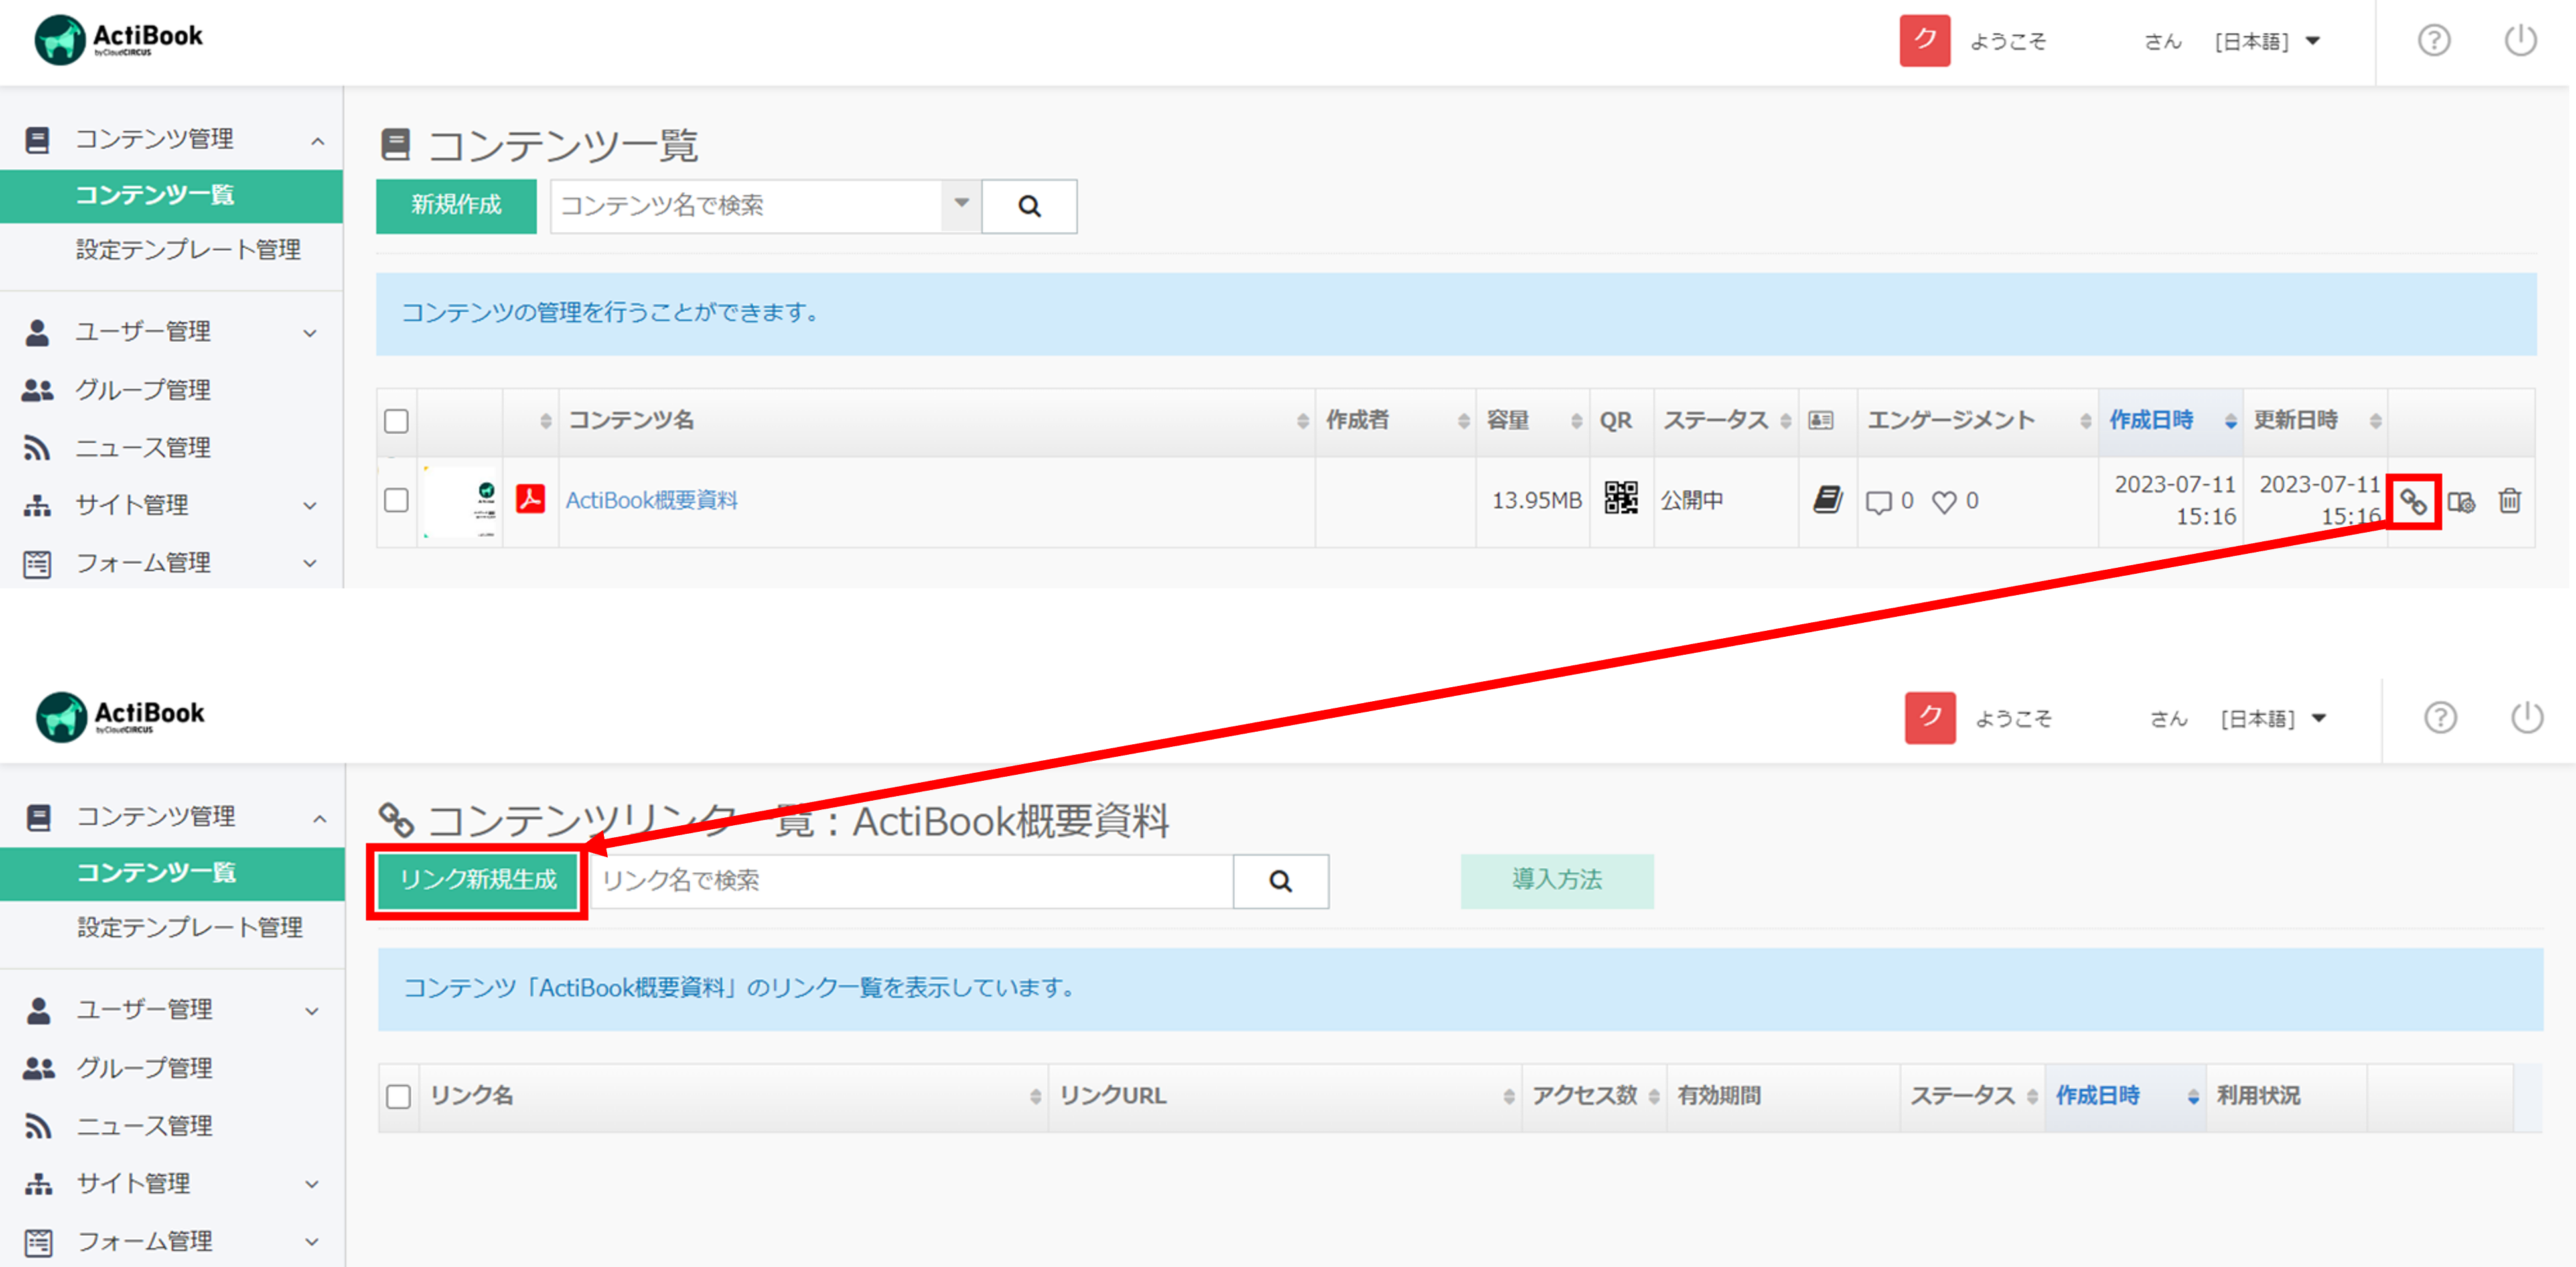This screenshot has width=2576, height=1267.
Task: Sort link table by リンク名 column
Action: pyautogui.click(x=734, y=1097)
